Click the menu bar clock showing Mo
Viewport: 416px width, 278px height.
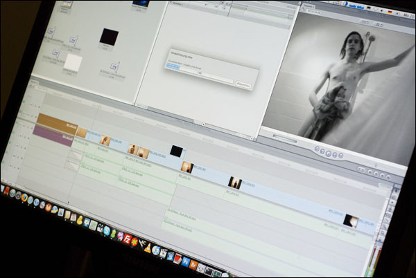point(408,15)
